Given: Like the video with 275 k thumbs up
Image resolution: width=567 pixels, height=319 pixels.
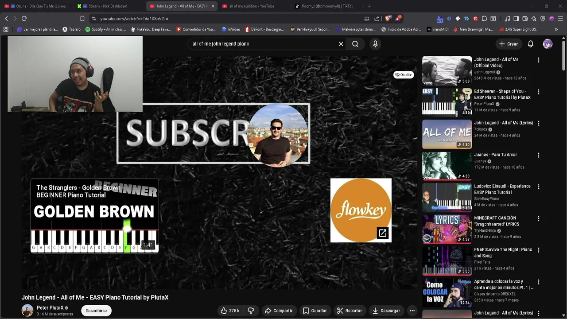Looking at the screenshot, I should pos(230,311).
